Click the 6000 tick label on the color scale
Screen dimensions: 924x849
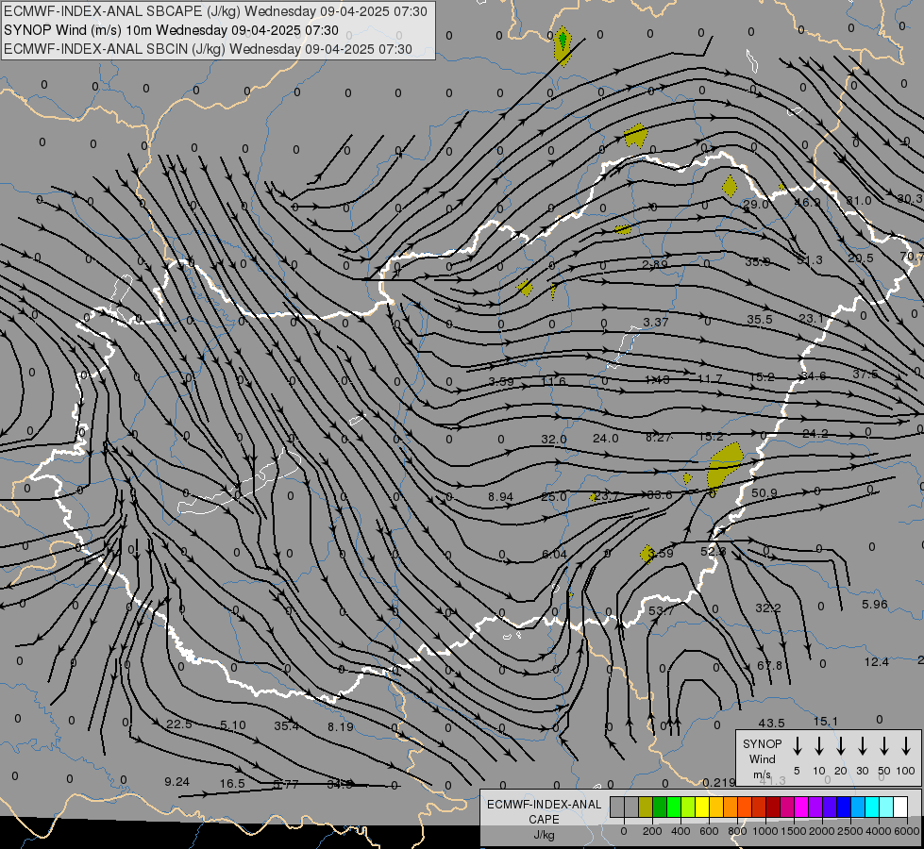tap(907, 831)
